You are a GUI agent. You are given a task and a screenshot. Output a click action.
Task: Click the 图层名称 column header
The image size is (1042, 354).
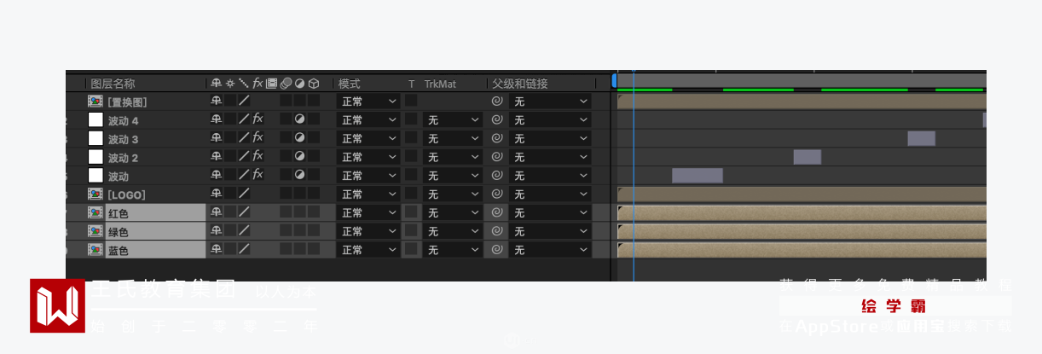[x=113, y=84]
